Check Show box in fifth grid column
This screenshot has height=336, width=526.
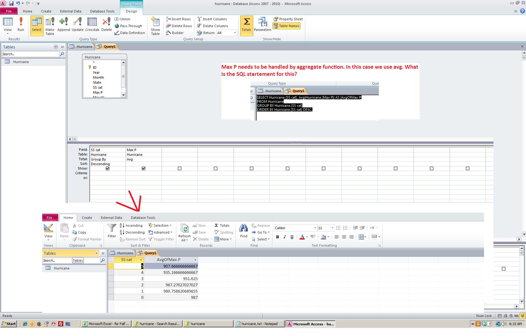pyautogui.click(x=251, y=168)
